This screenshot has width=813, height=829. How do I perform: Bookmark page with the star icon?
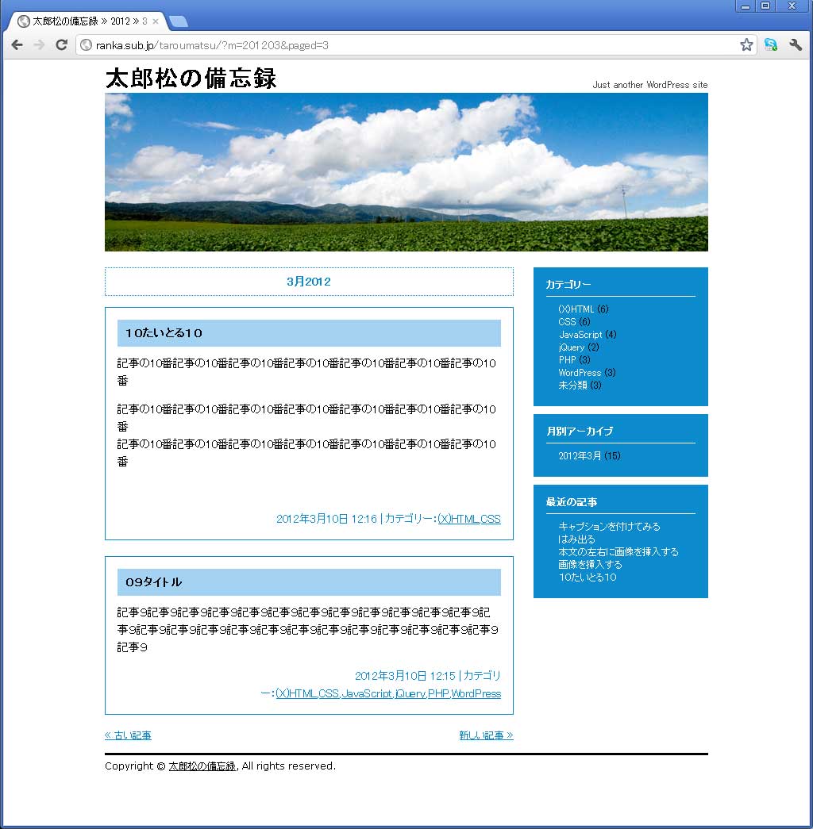point(746,45)
